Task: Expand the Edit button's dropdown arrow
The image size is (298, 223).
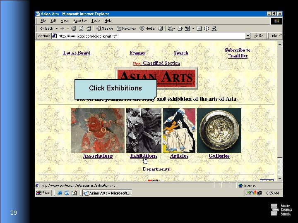Action: (x=193, y=28)
